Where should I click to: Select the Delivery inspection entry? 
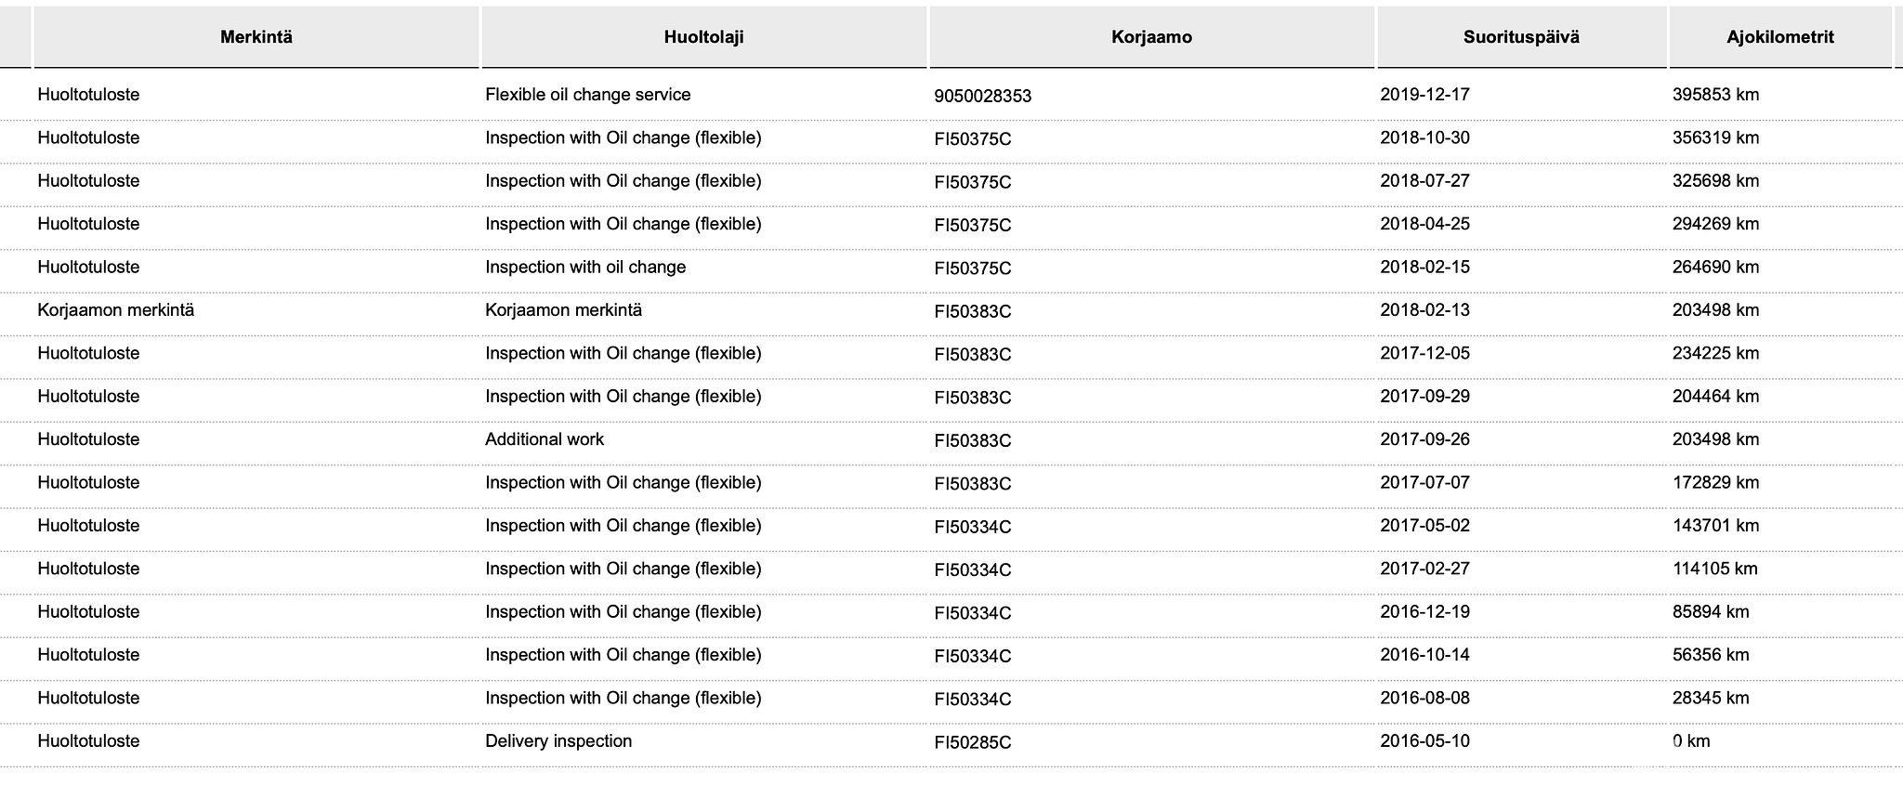(558, 741)
